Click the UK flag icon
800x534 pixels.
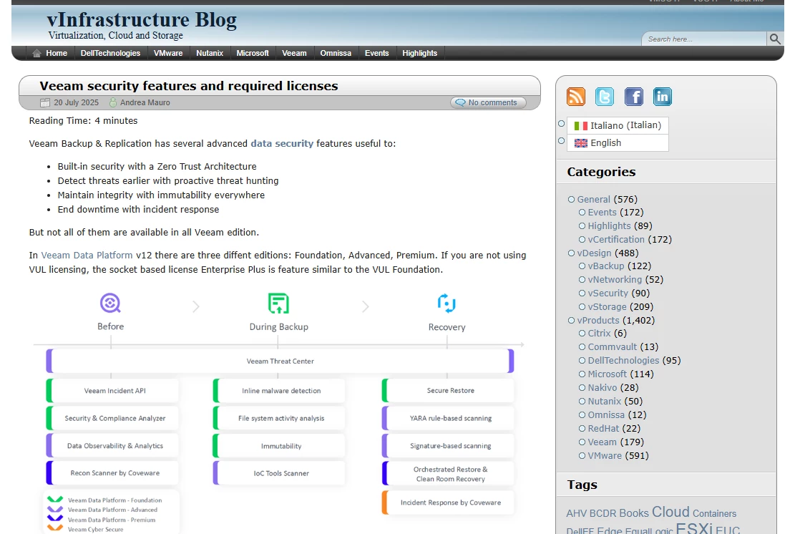pos(580,143)
